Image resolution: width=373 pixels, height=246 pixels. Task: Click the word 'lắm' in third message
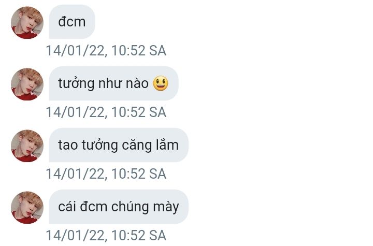click(x=167, y=144)
